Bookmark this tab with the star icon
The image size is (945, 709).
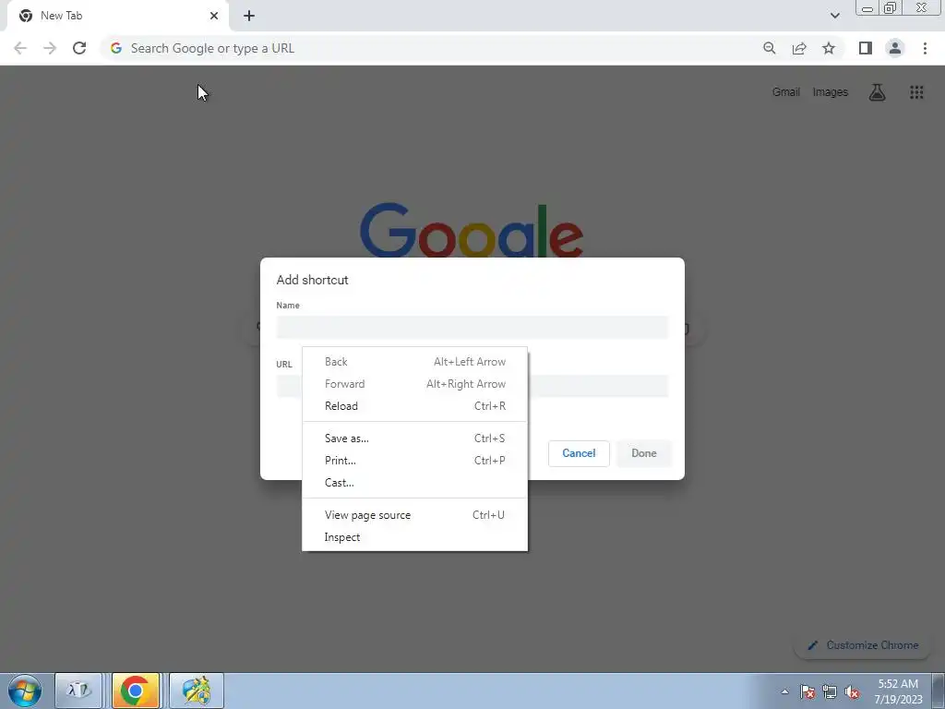(829, 48)
